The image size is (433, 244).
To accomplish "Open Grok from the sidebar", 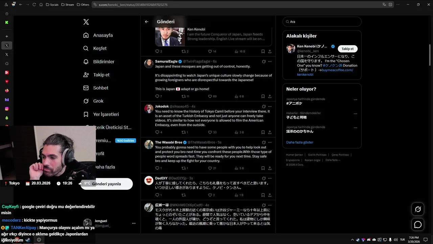I will point(93,101).
